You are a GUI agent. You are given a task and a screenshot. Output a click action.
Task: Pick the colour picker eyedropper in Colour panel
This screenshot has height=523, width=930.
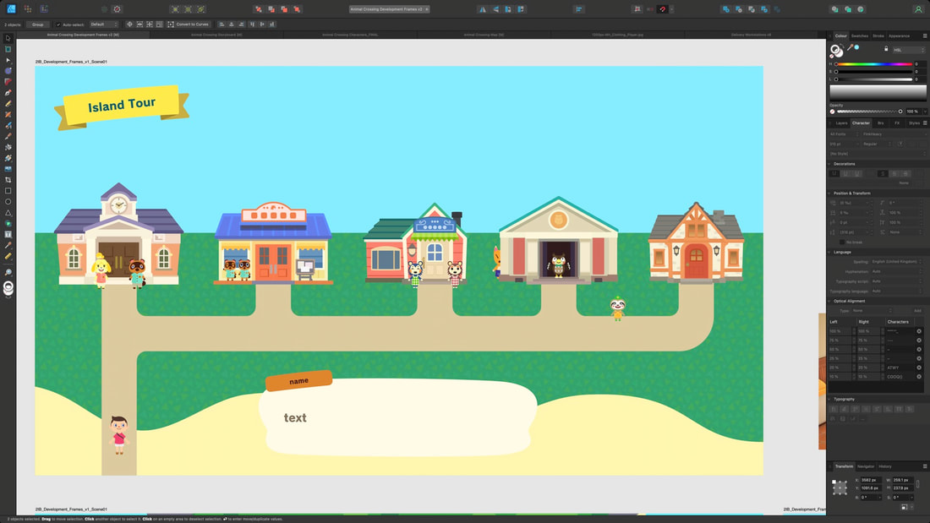point(850,47)
